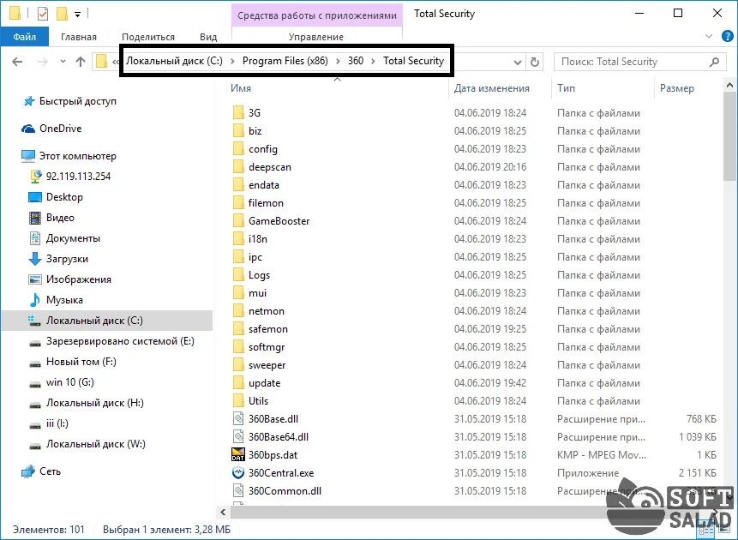Image resolution: width=738 pixels, height=540 pixels.
Task: Click the 360 breadcrumb segment
Action: click(x=356, y=61)
